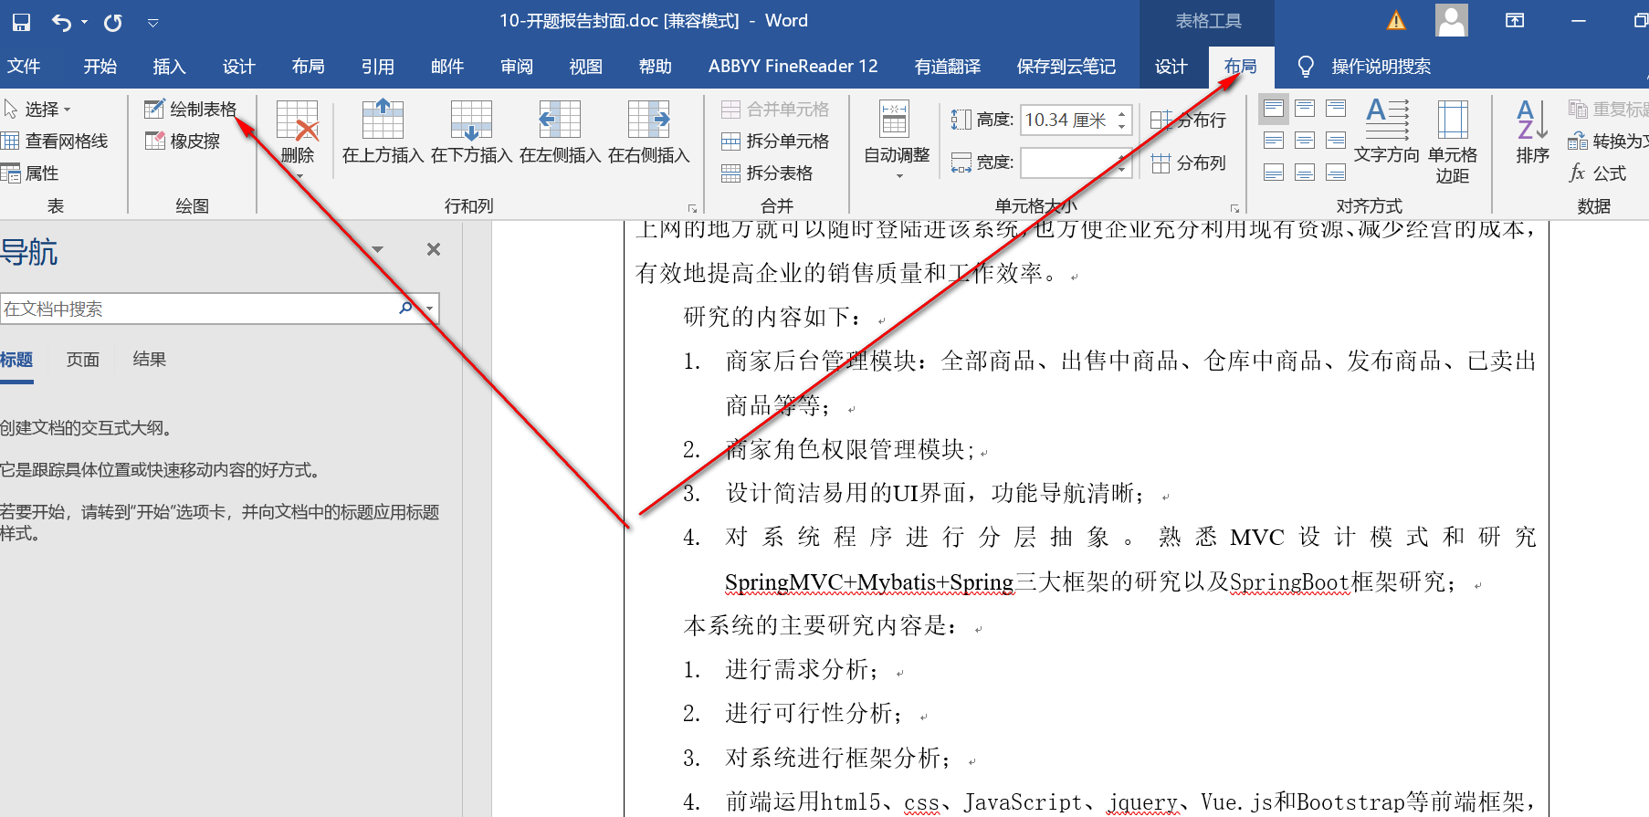Viewport: 1649px width, 817px height.
Task: Open the 单元格大小 dialog launcher
Action: [1234, 208]
